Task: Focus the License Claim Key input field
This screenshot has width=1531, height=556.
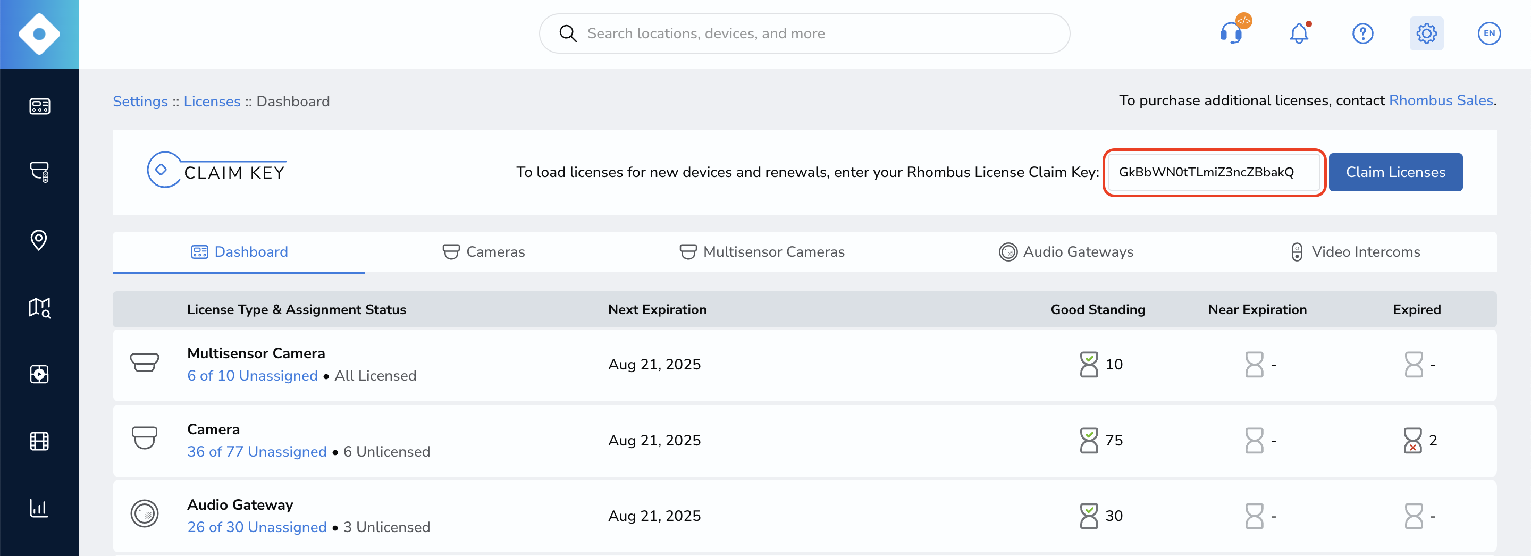Action: point(1214,172)
